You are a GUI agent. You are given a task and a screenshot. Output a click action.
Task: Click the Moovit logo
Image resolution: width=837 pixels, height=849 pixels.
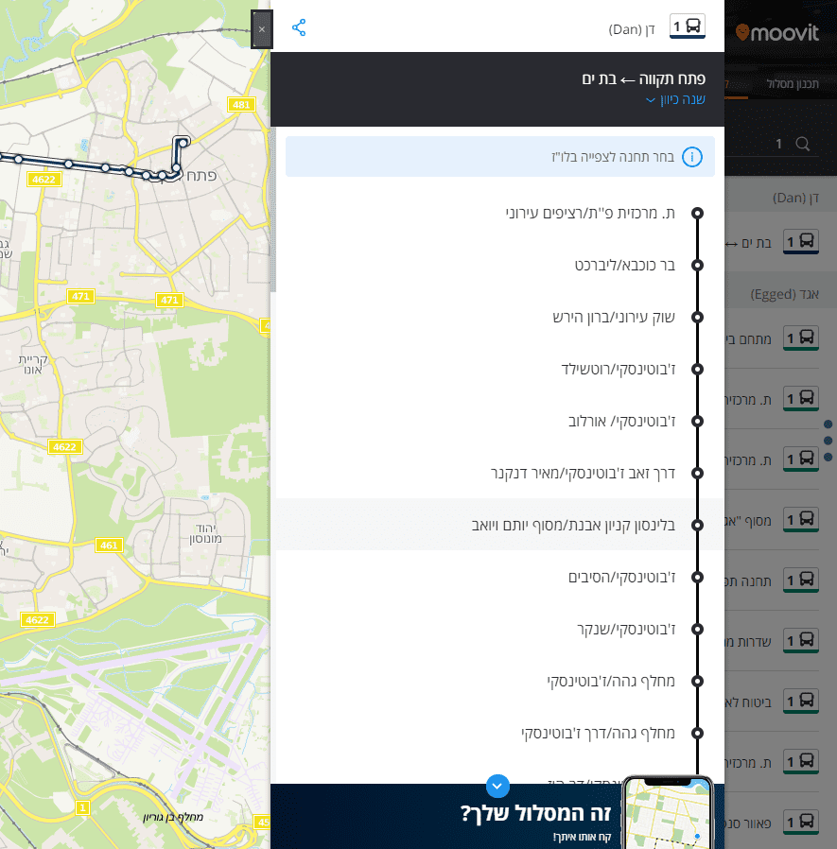point(777,33)
